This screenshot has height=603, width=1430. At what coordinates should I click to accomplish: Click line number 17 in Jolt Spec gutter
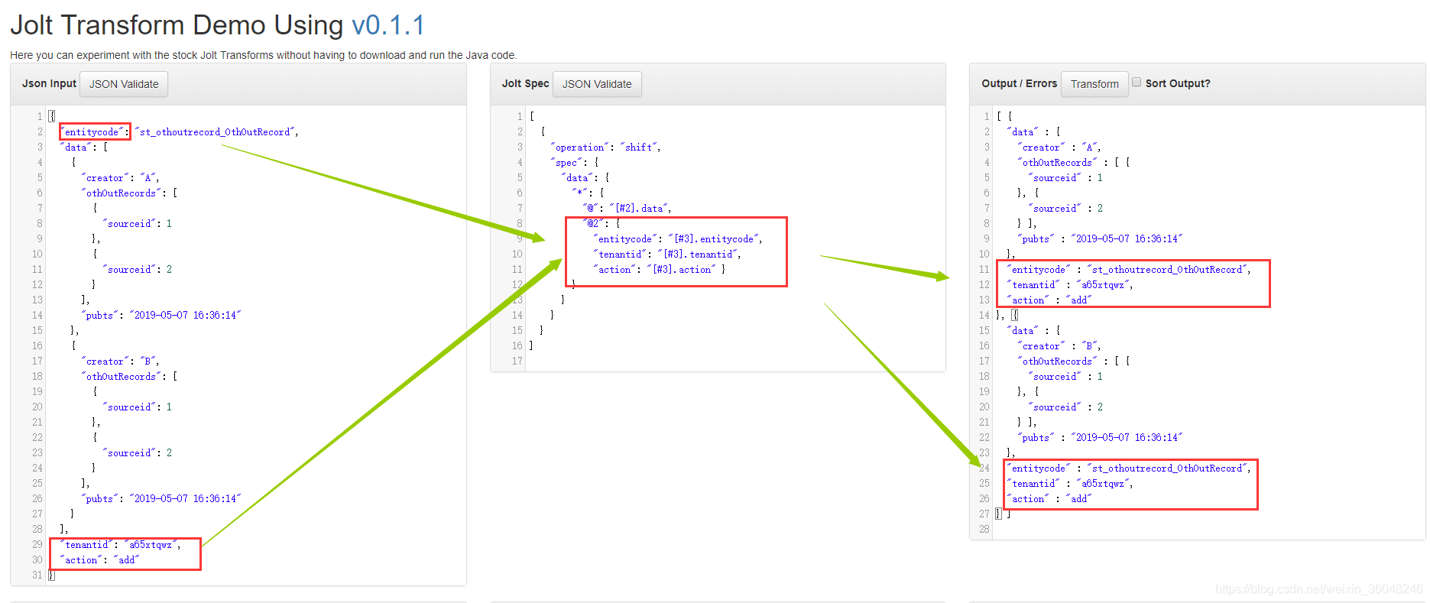tap(517, 361)
